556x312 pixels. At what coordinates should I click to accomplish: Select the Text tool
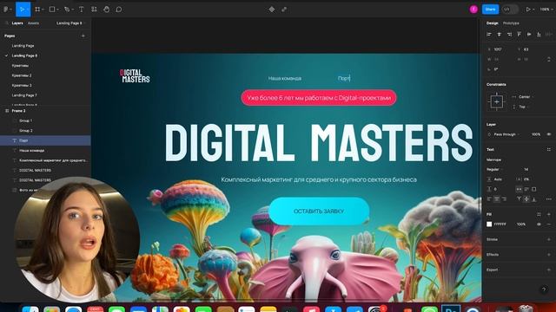coord(81,10)
